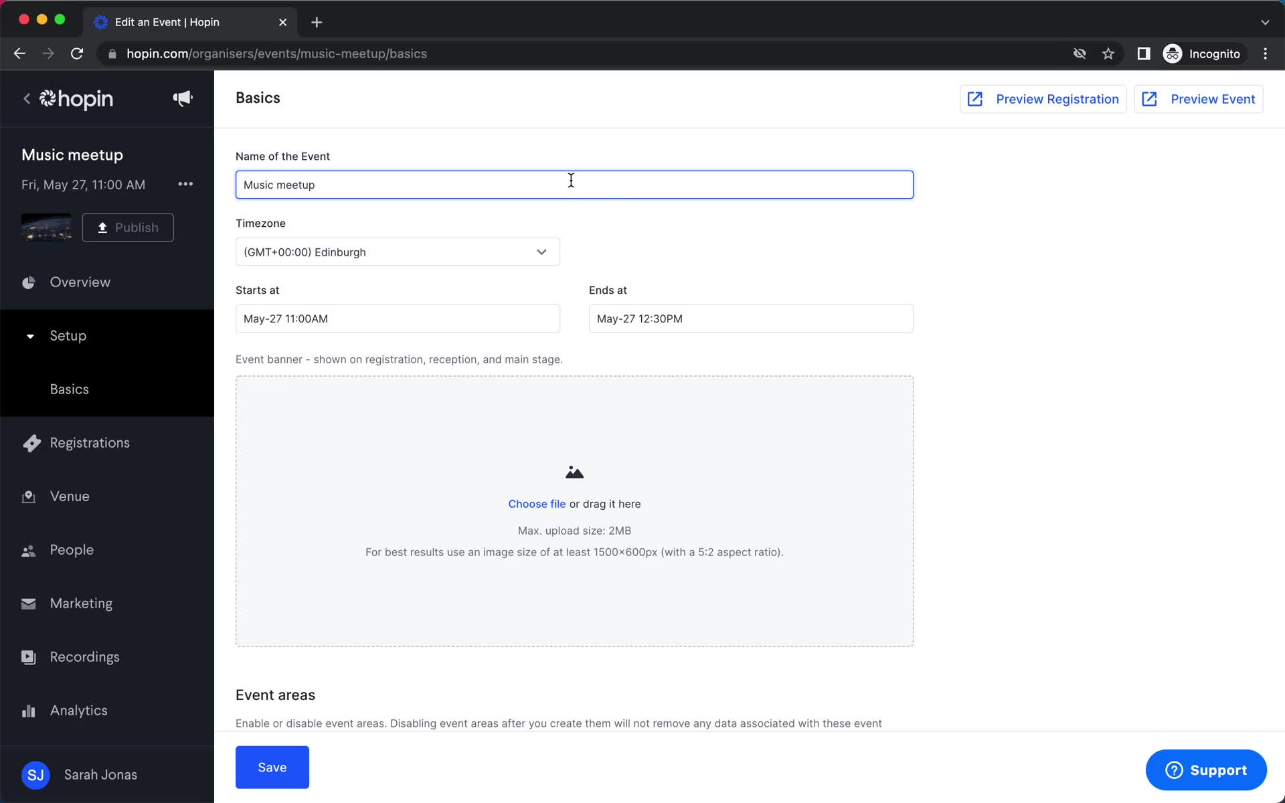Click the Hopin logo icon

coord(47,99)
